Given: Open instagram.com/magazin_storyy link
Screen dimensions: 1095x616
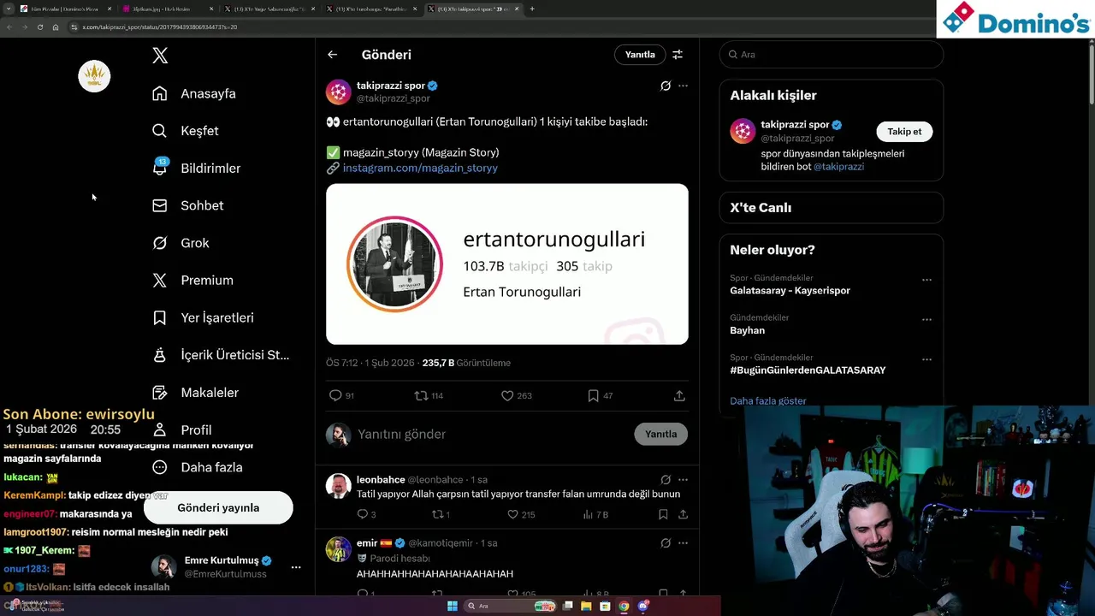Looking at the screenshot, I should click(420, 168).
